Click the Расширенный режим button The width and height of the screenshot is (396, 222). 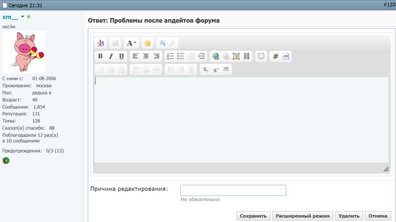coord(303,216)
